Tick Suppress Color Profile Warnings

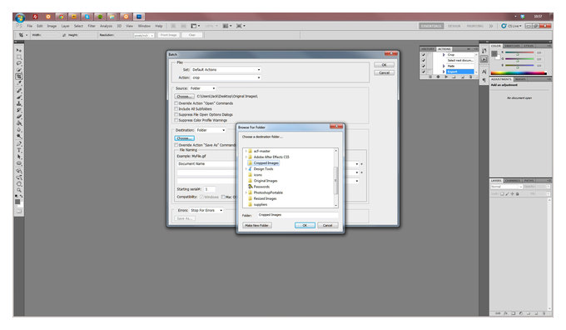pos(176,120)
